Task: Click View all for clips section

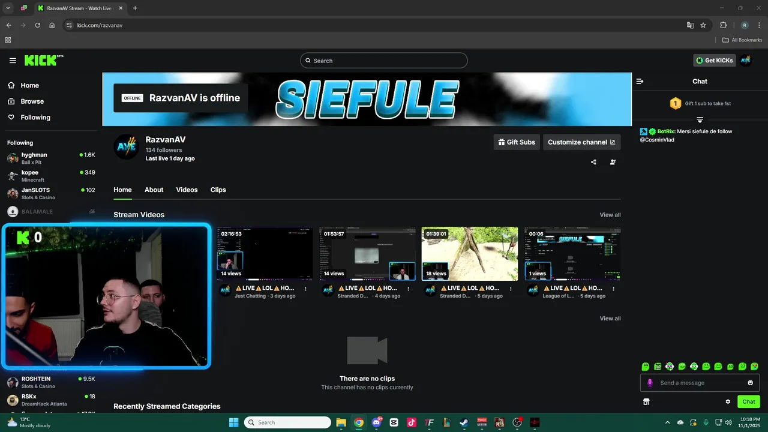Action: click(610, 319)
